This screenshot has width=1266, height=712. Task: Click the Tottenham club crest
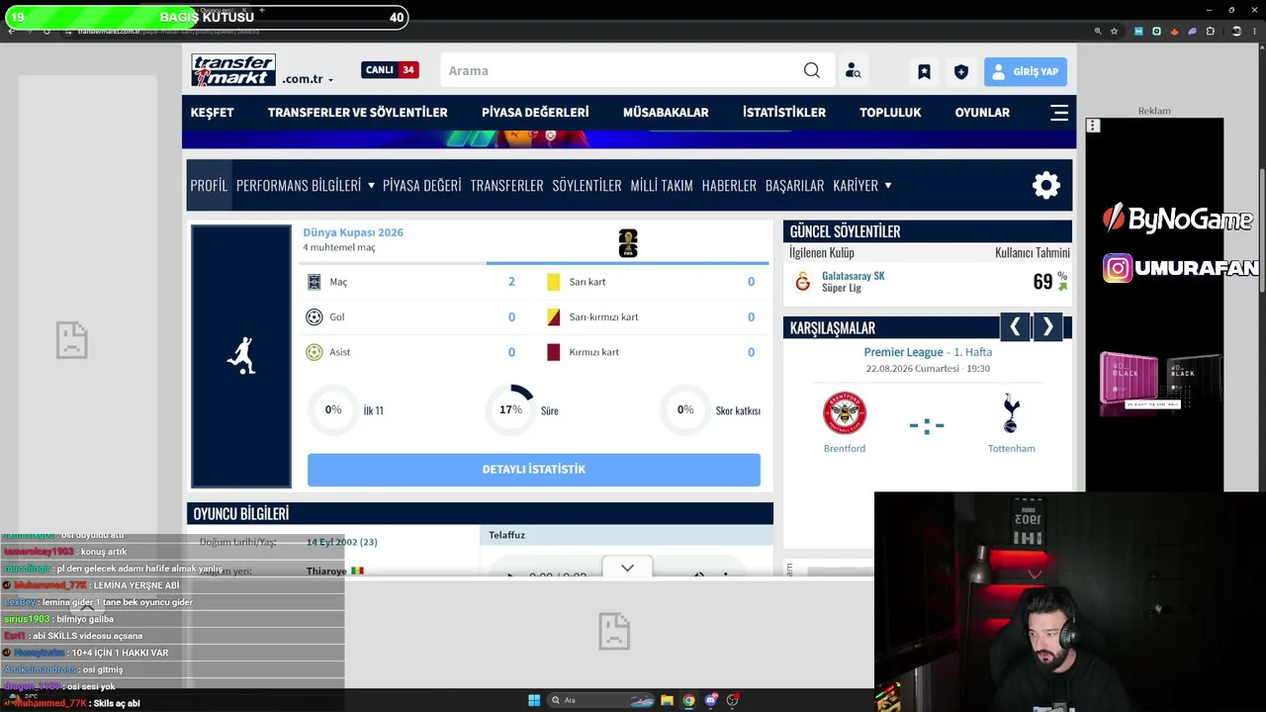pos(1011,413)
